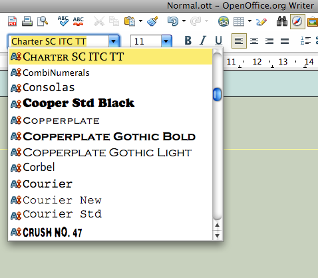Screen dimensions: 318x278
Task: Center align the paragraph
Action: coord(254,41)
